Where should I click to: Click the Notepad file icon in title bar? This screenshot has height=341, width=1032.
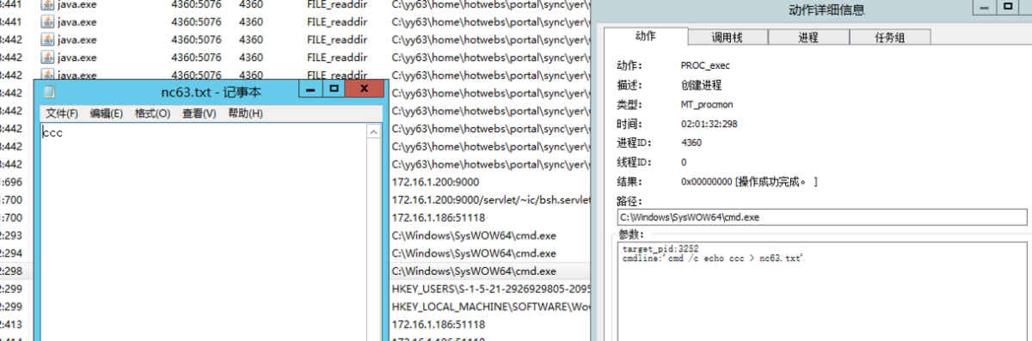(49, 91)
